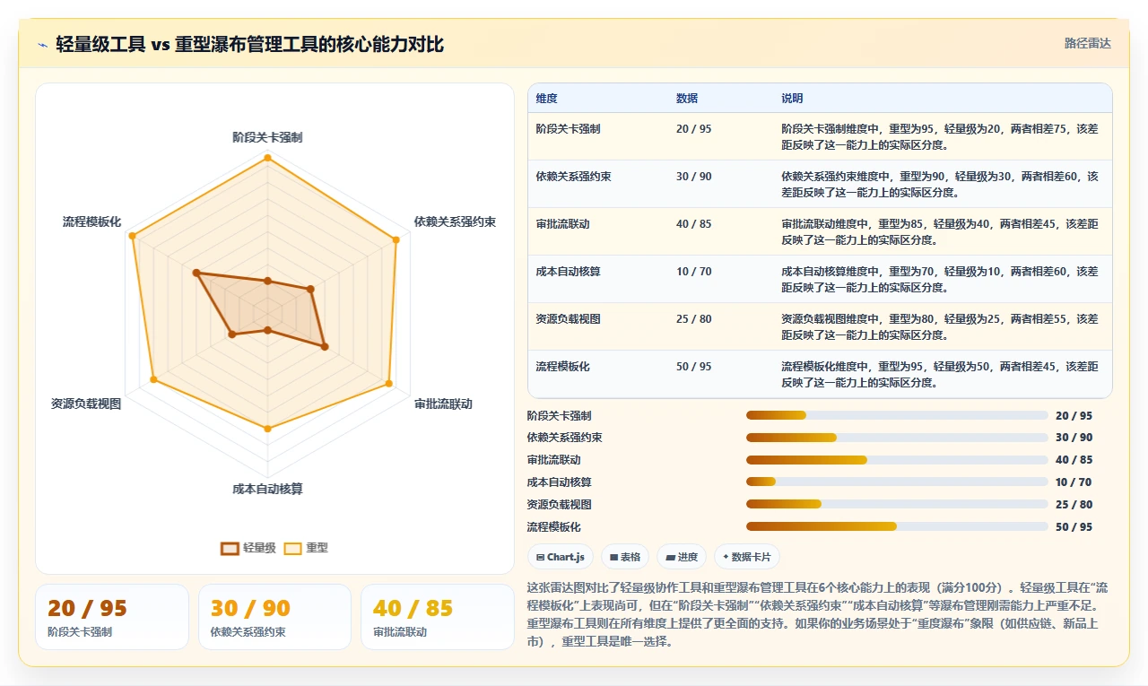Click the 审批流联动 radar axis label

[x=443, y=404]
